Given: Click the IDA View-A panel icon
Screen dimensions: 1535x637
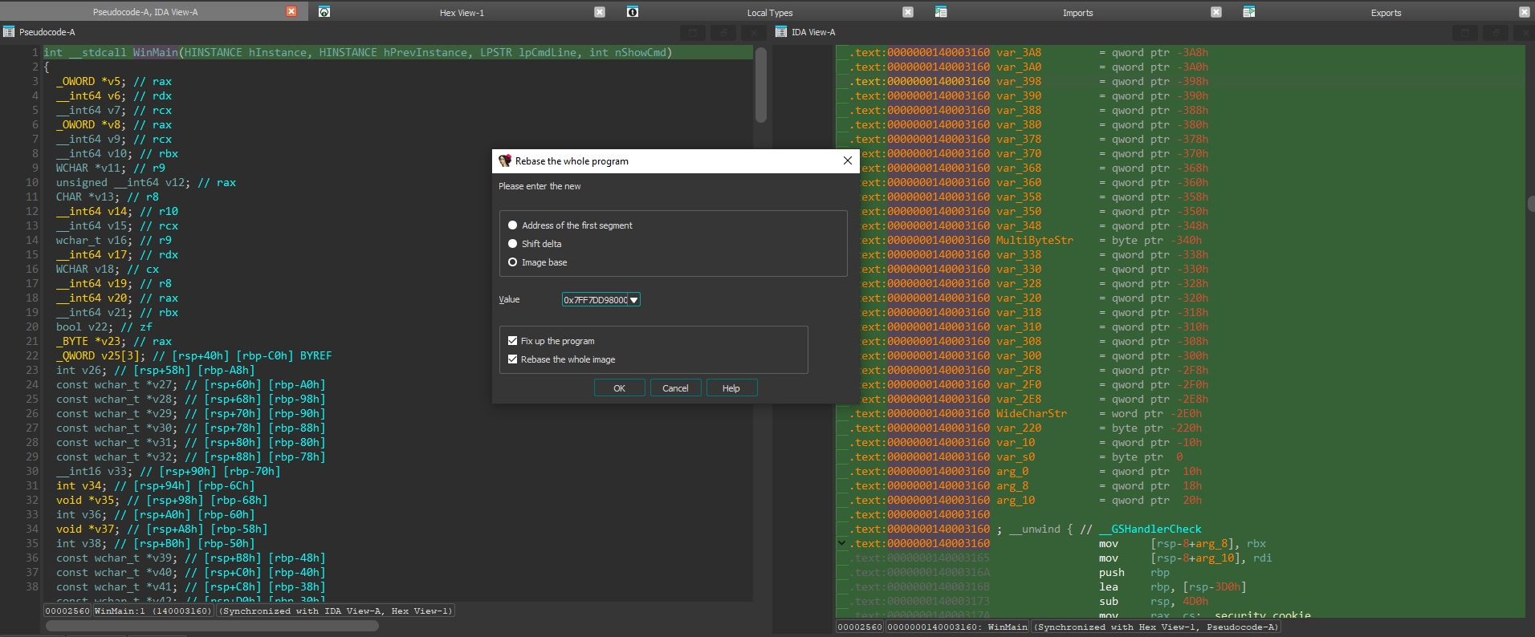Looking at the screenshot, I should pos(781,32).
